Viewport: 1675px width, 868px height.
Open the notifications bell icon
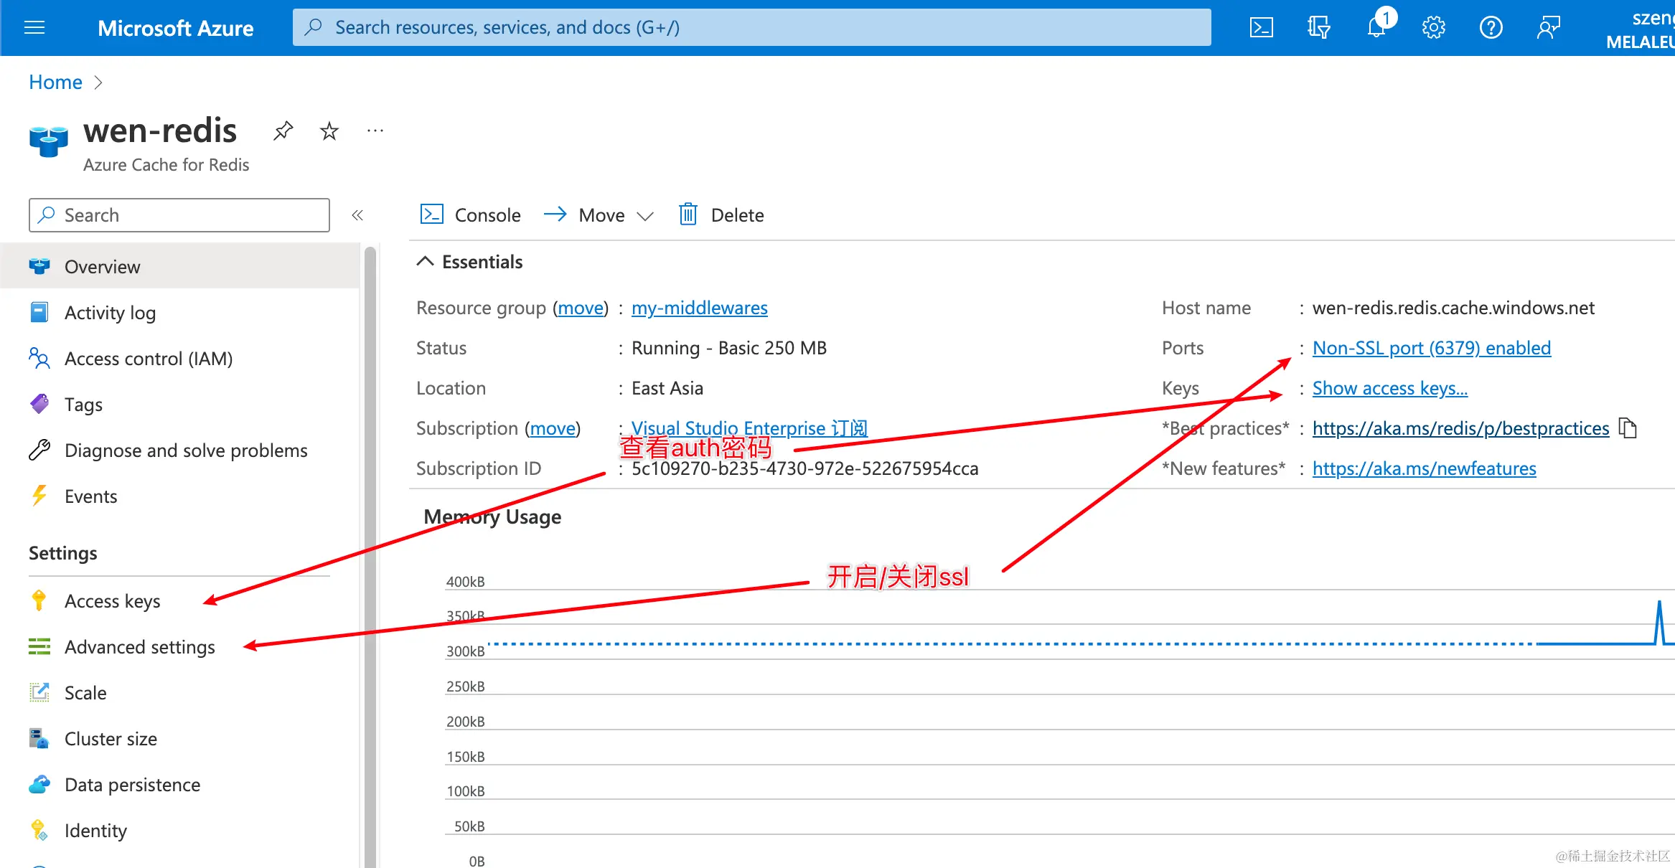pyautogui.click(x=1376, y=28)
